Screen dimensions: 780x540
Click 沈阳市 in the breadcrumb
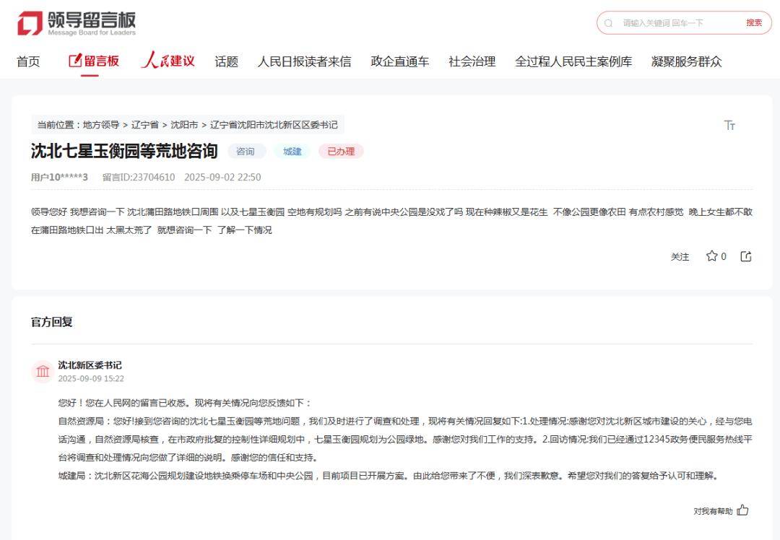click(184, 125)
